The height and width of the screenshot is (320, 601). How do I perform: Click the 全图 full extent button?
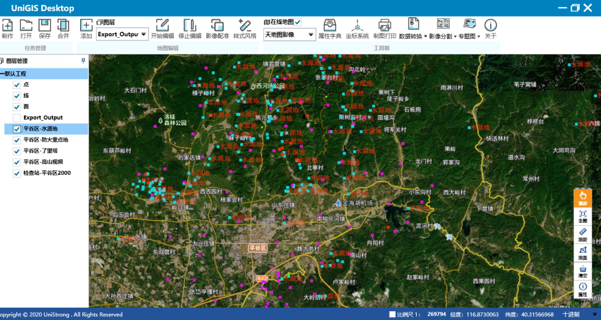583,216
